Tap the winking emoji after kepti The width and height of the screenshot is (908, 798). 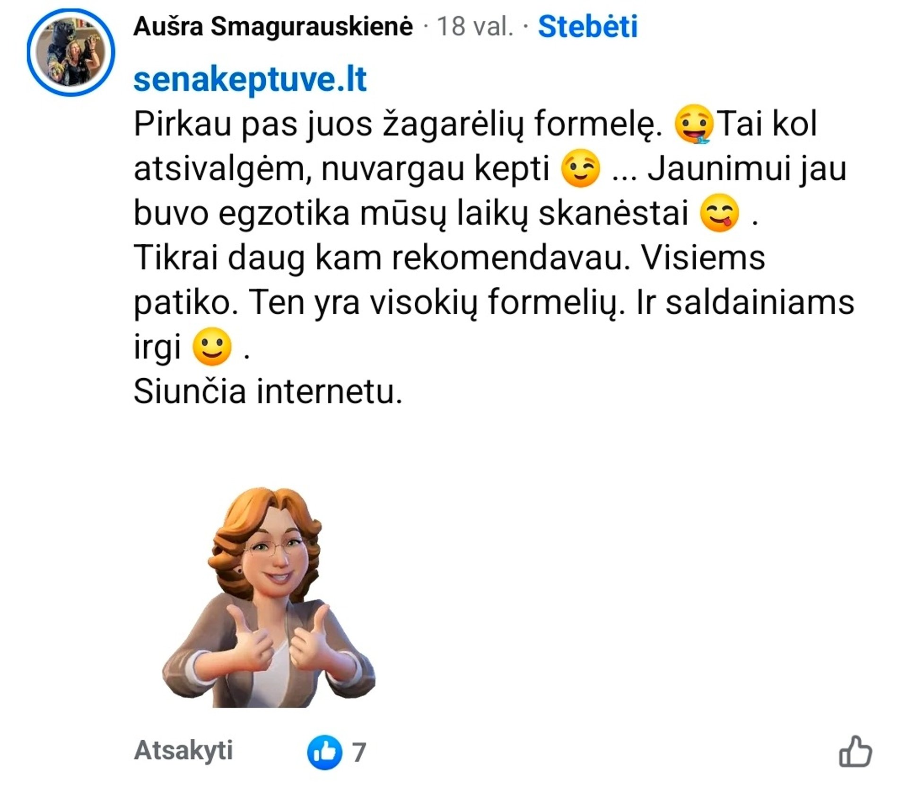click(580, 168)
